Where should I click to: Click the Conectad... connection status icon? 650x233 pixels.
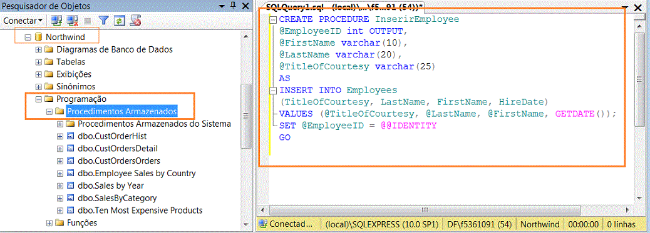point(263,224)
